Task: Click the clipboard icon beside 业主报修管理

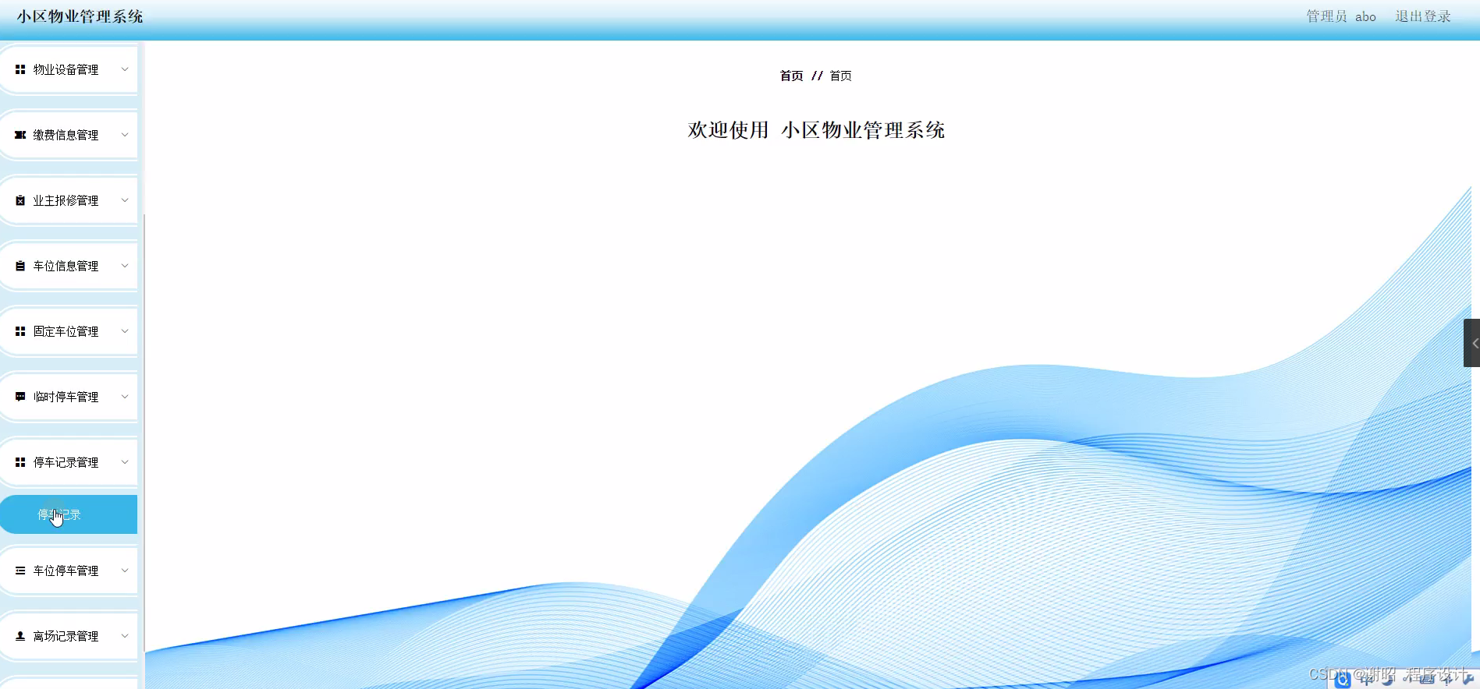Action: point(20,200)
